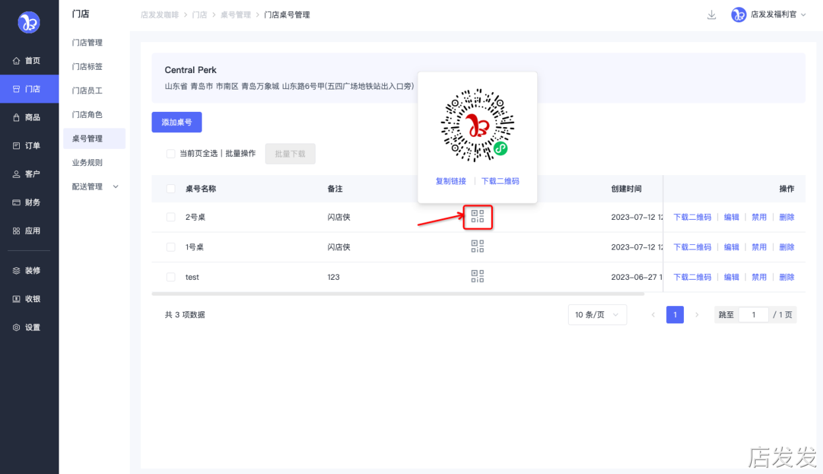Click the 跳至 page number input
This screenshot has width=823, height=474.
pyautogui.click(x=753, y=315)
